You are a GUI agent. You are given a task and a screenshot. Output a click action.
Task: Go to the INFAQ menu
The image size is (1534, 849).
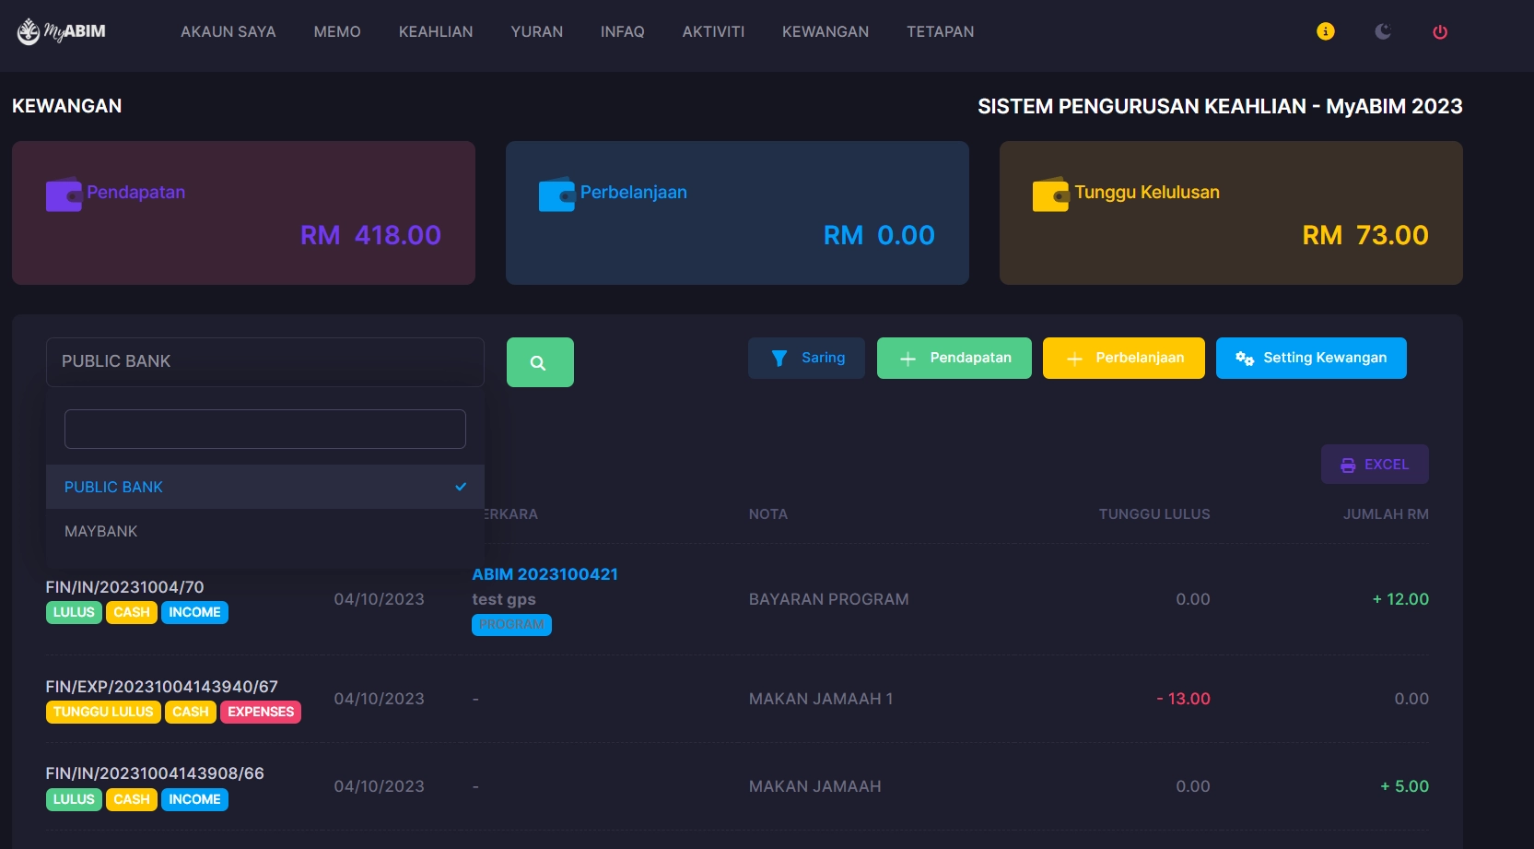pos(622,31)
